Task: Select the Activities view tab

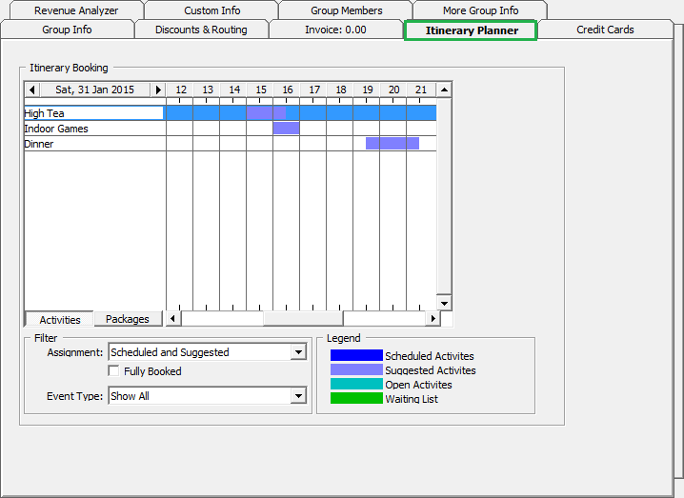Action: (x=60, y=320)
